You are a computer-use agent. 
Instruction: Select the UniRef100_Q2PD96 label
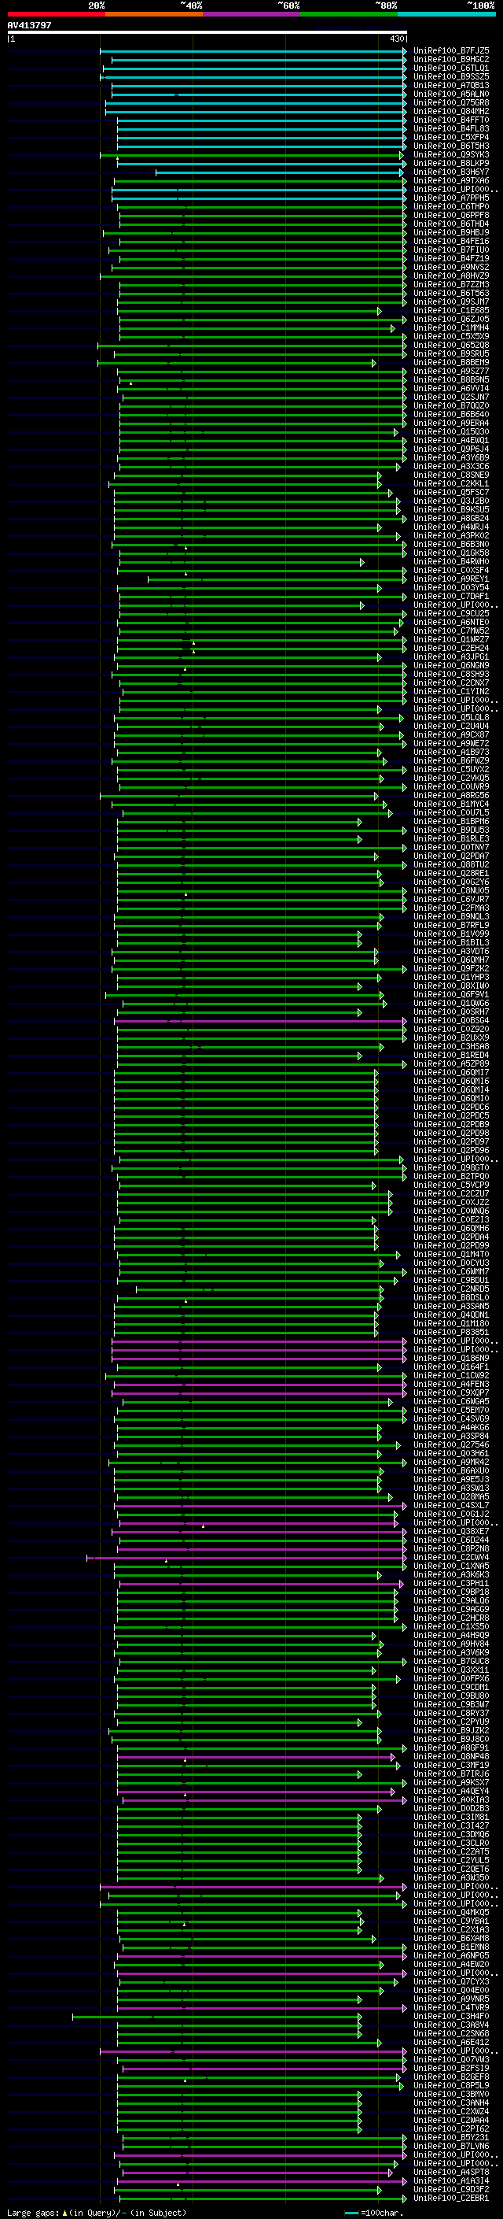tap(451, 1150)
